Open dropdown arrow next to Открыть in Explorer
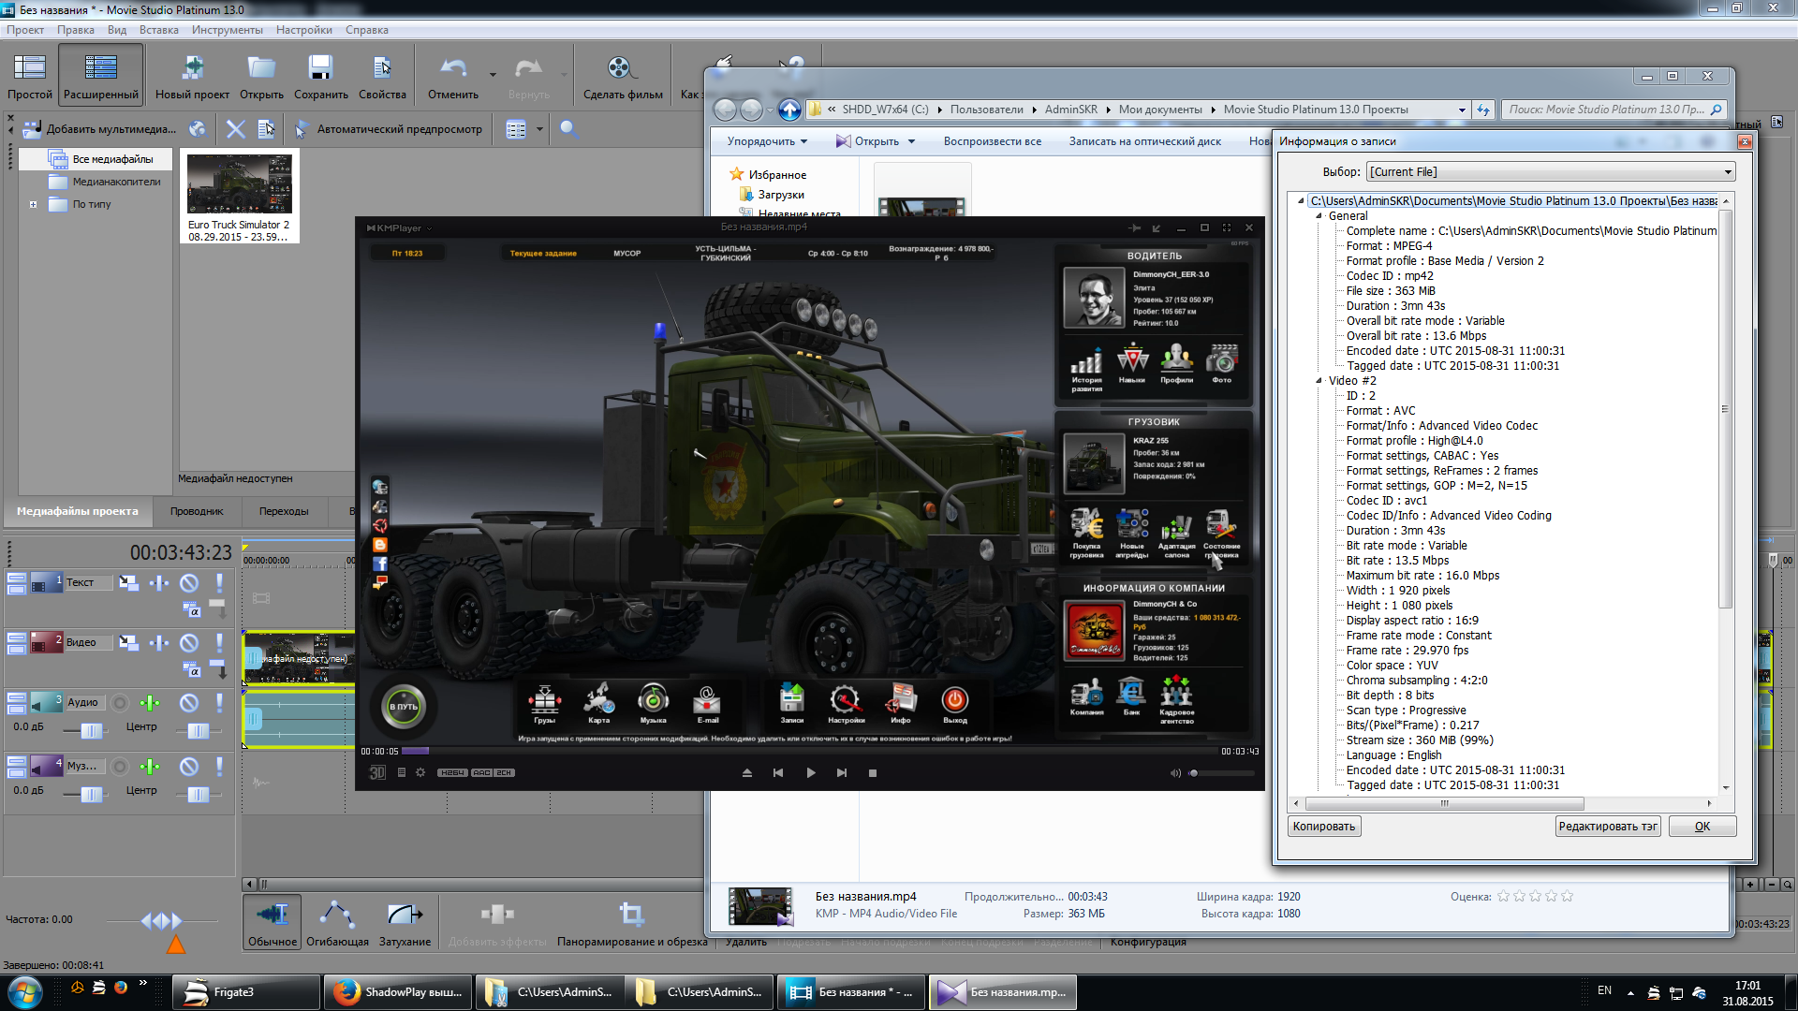The width and height of the screenshot is (1798, 1011). click(911, 142)
